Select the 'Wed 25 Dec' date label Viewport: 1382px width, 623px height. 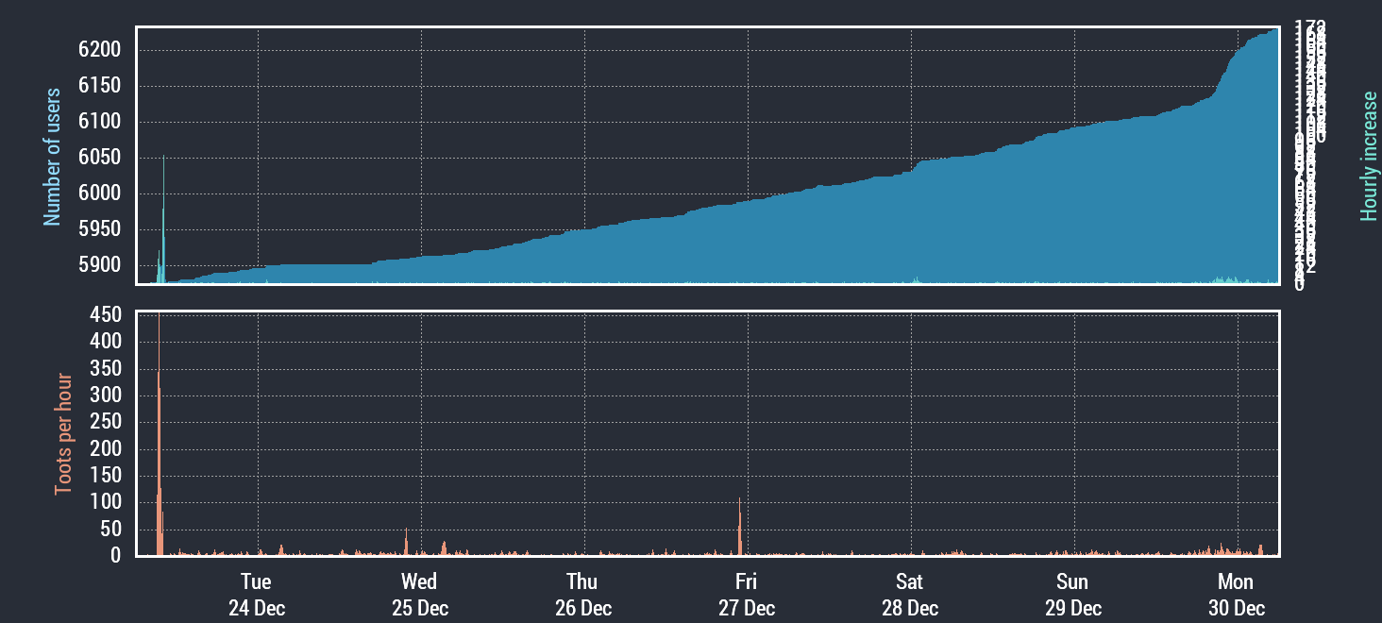tap(419, 595)
